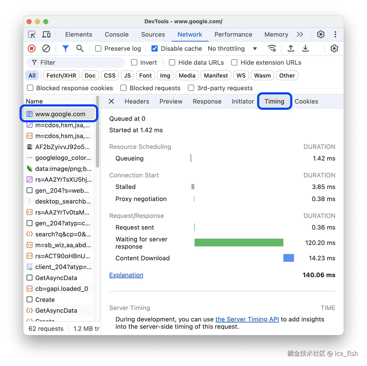Open the Response tab

(207, 101)
